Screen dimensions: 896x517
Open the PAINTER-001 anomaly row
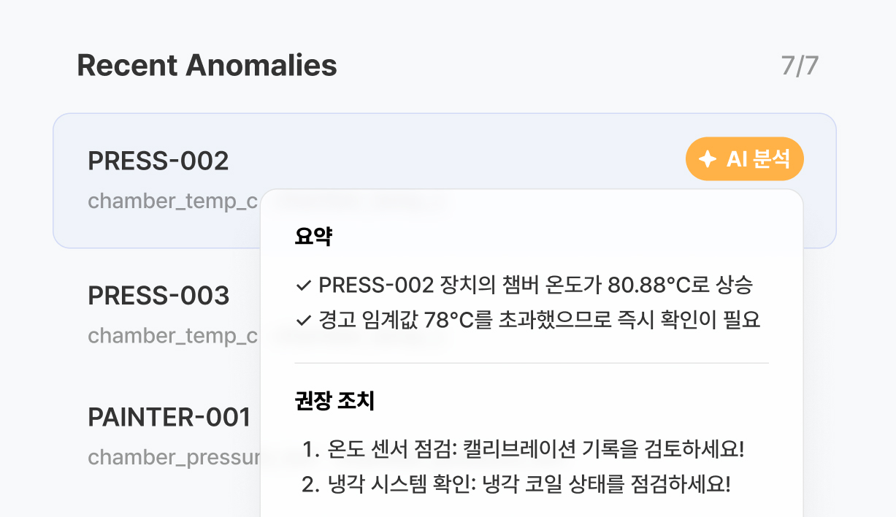[169, 418]
